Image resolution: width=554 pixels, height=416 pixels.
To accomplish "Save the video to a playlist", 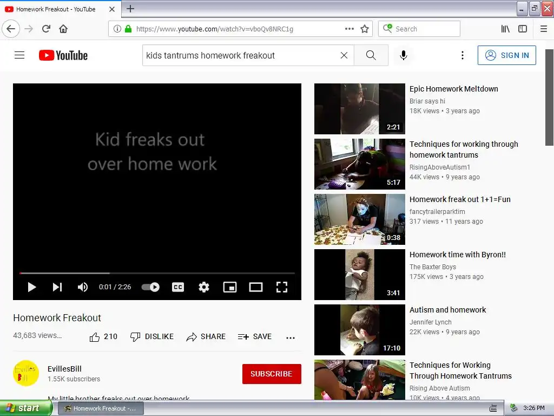I will pyautogui.click(x=255, y=337).
